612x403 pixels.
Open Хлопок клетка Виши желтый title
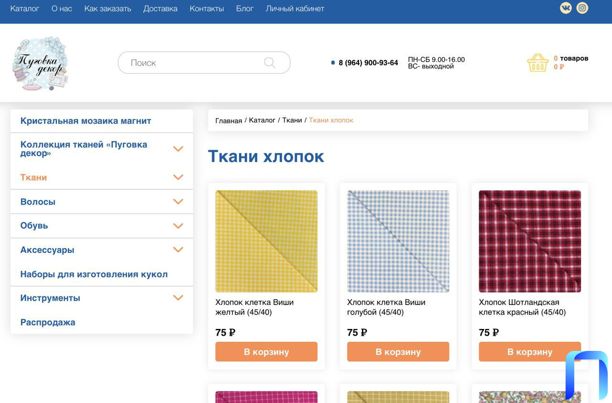254,307
